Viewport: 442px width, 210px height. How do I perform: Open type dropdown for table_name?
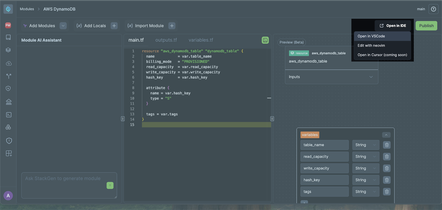click(x=366, y=145)
